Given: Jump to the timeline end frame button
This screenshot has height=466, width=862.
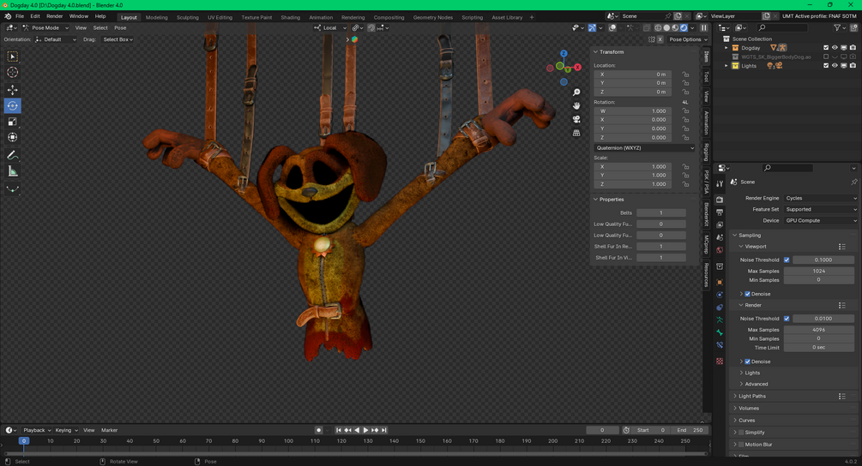Looking at the screenshot, I should pyautogui.click(x=384, y=430).
